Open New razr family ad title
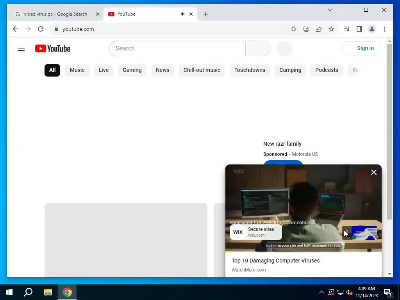This screenshot has width=400, height=300. click(282, 144)
